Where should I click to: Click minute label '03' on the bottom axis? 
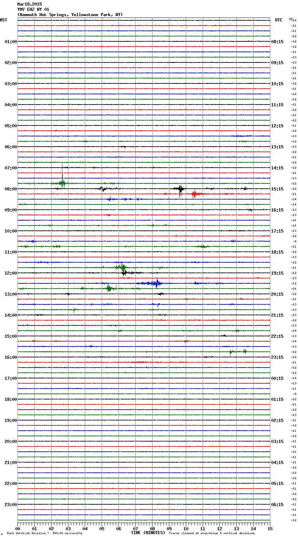pyautogui.click(x=68, y=529)
